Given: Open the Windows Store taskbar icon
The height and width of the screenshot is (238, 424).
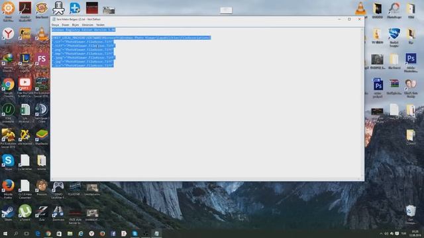Looking at the screenshot, I should coord(59,233).
